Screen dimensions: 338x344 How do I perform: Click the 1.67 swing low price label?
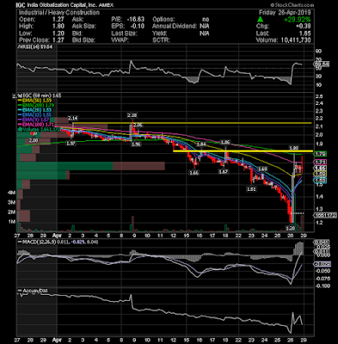[223, 172]
